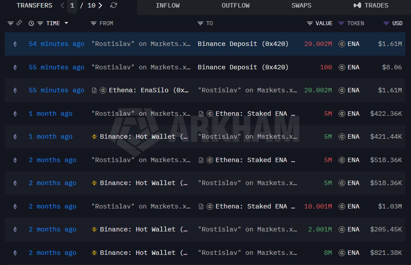Click the Ethereum icon on the 54 minutes ago row
Viewport: 411px width, 265px height.
pos(15,44)
